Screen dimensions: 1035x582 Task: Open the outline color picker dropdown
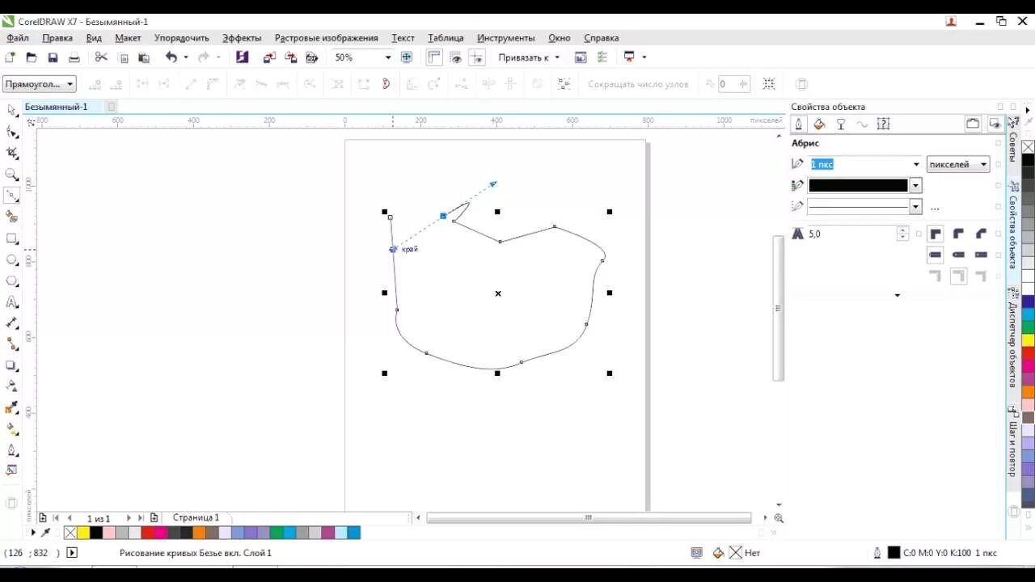pyautogui.click(x=915, y=185)
